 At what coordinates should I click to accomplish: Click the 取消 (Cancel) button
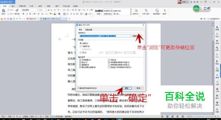click(138, 88)
